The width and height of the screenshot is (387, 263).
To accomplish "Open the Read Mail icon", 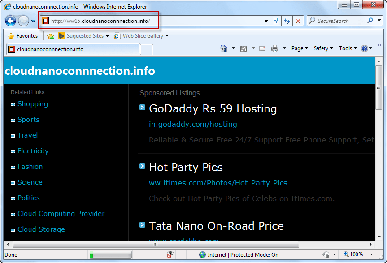I will coord(262,48).
